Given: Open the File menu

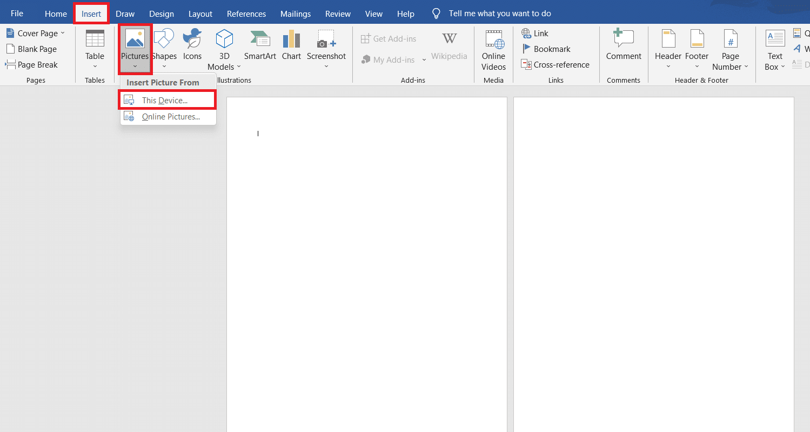Looking at the screenshot, I should pos(17,14).
